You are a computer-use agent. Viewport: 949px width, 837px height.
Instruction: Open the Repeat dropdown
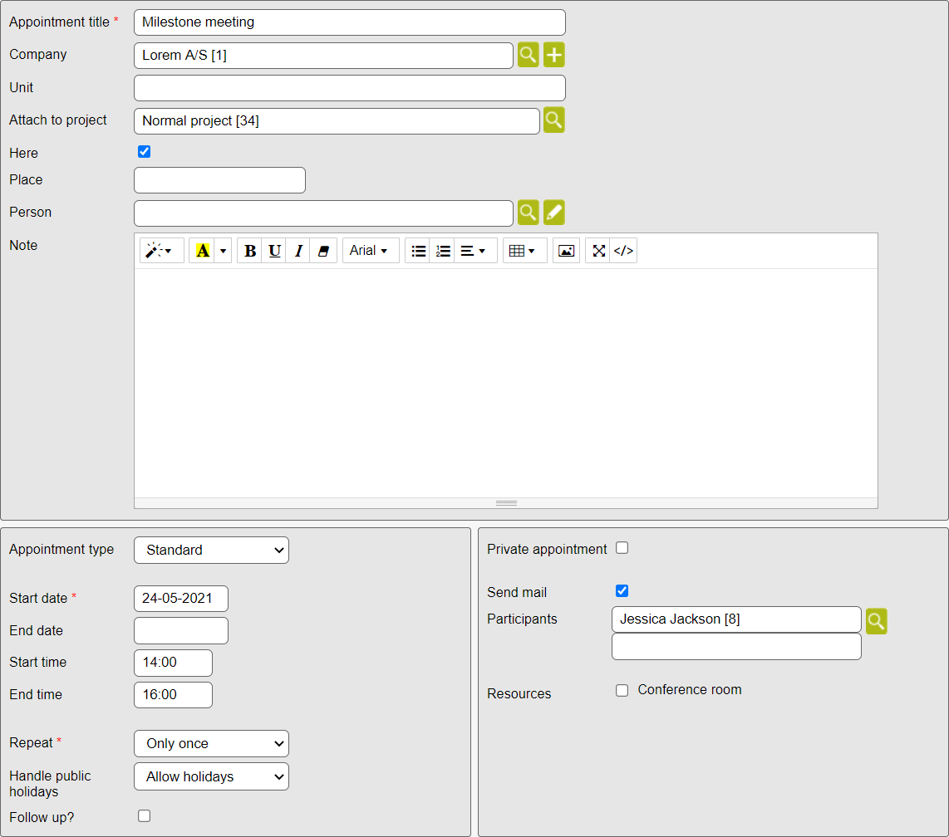[x=211, y=743]
